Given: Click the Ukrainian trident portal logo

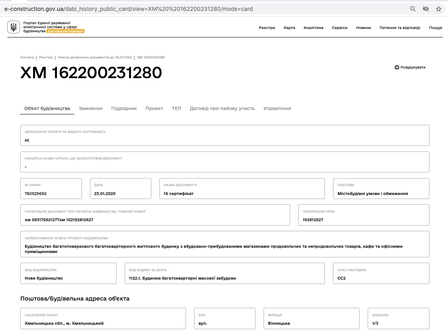Looking at the screenshot, I should click(13, 27).
